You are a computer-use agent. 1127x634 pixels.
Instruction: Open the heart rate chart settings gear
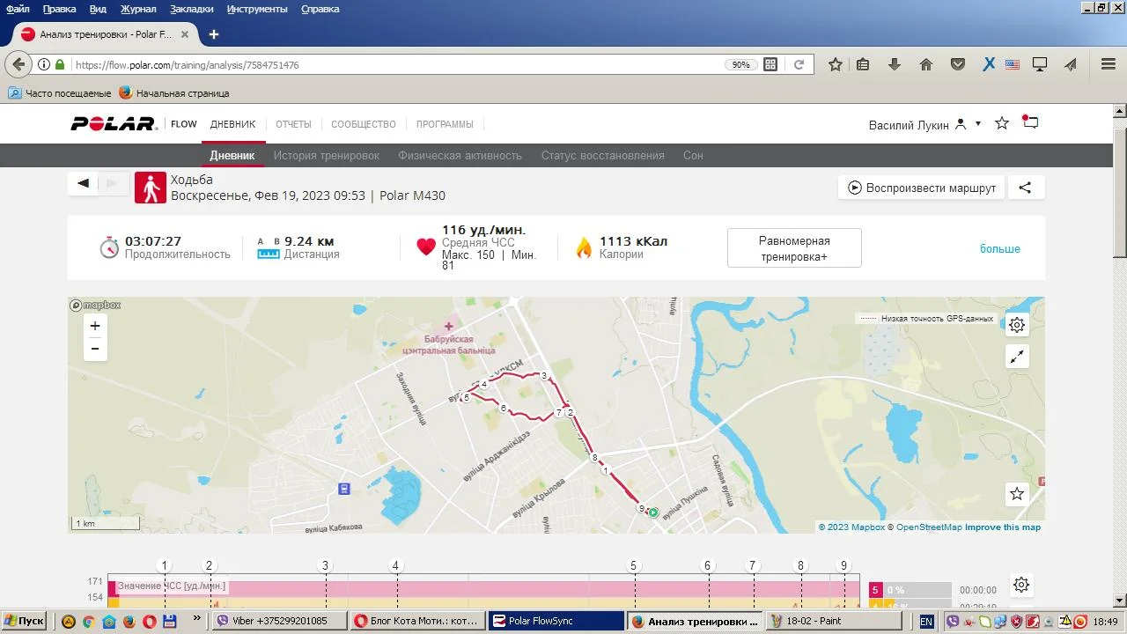coord(1021,585)
